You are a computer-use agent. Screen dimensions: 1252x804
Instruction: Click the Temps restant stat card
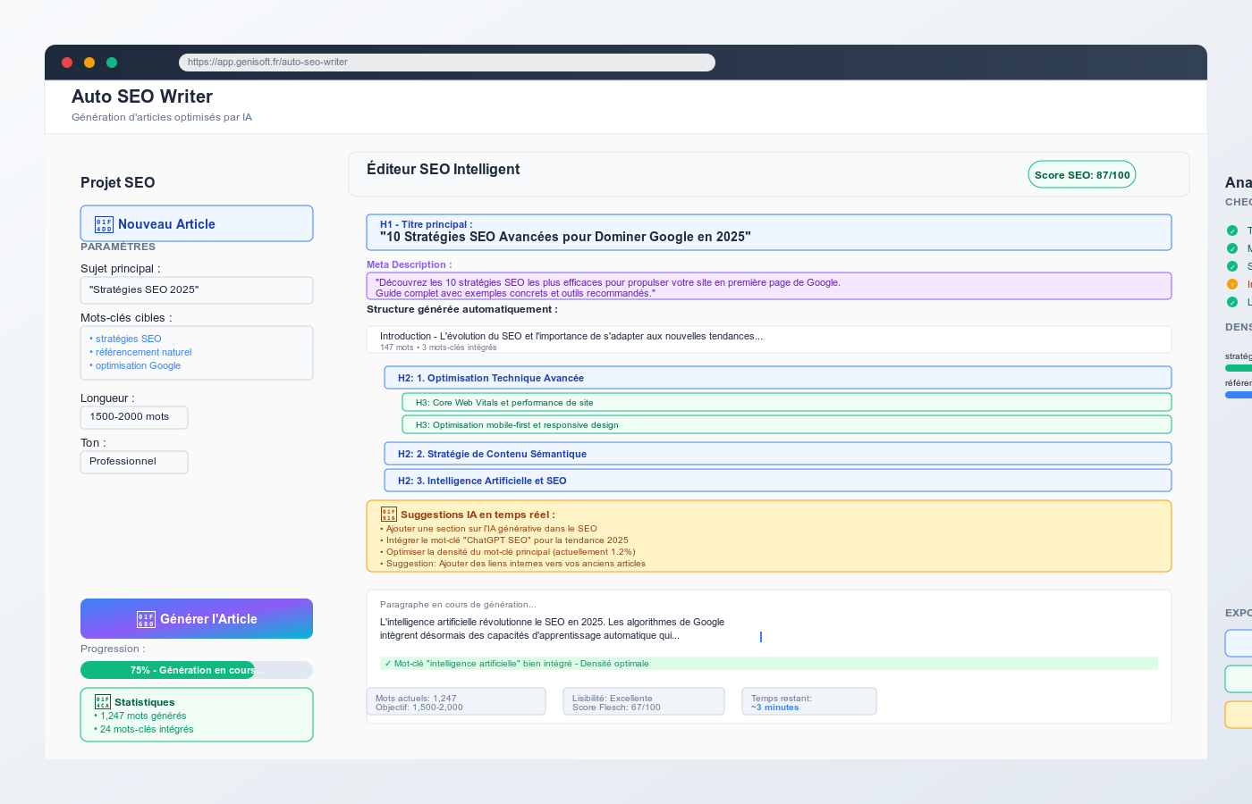(809, 701)
